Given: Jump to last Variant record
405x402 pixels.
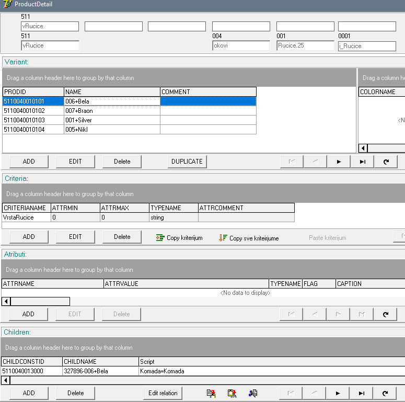Looking at the screenshot, I should pos(362,162).
